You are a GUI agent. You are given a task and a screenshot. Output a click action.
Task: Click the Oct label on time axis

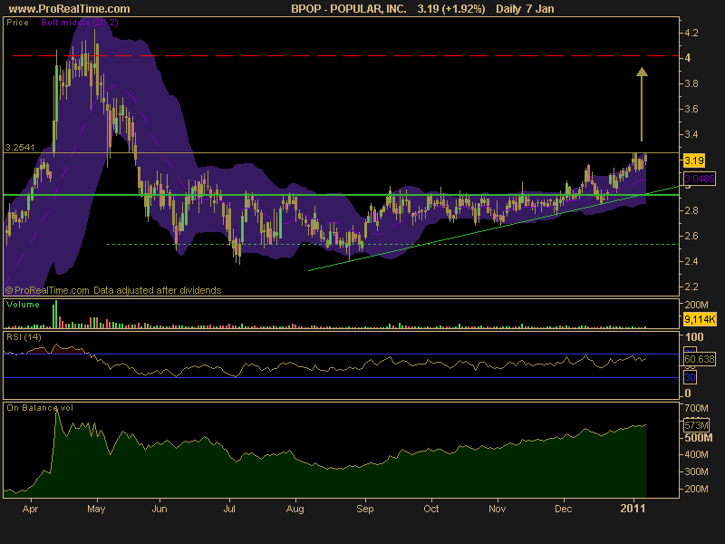431,509
